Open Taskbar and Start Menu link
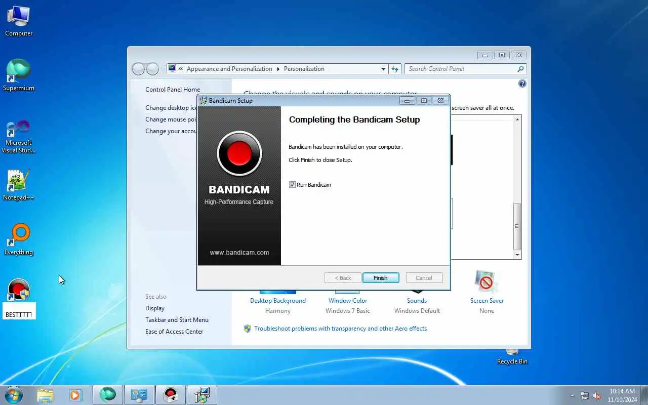Viewport: 648px width, 405px height. click(177, 320)
